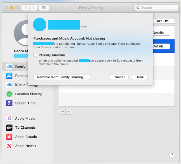Click the blue member avatar circle
The image size is (181, 164).
point(40,24)
